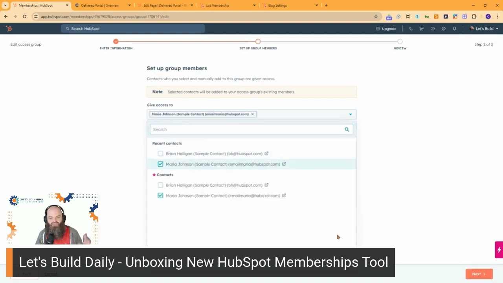Open the browser Extensions puzzle icon
Viewport: 503px width, 283px height.
(474, 17)
